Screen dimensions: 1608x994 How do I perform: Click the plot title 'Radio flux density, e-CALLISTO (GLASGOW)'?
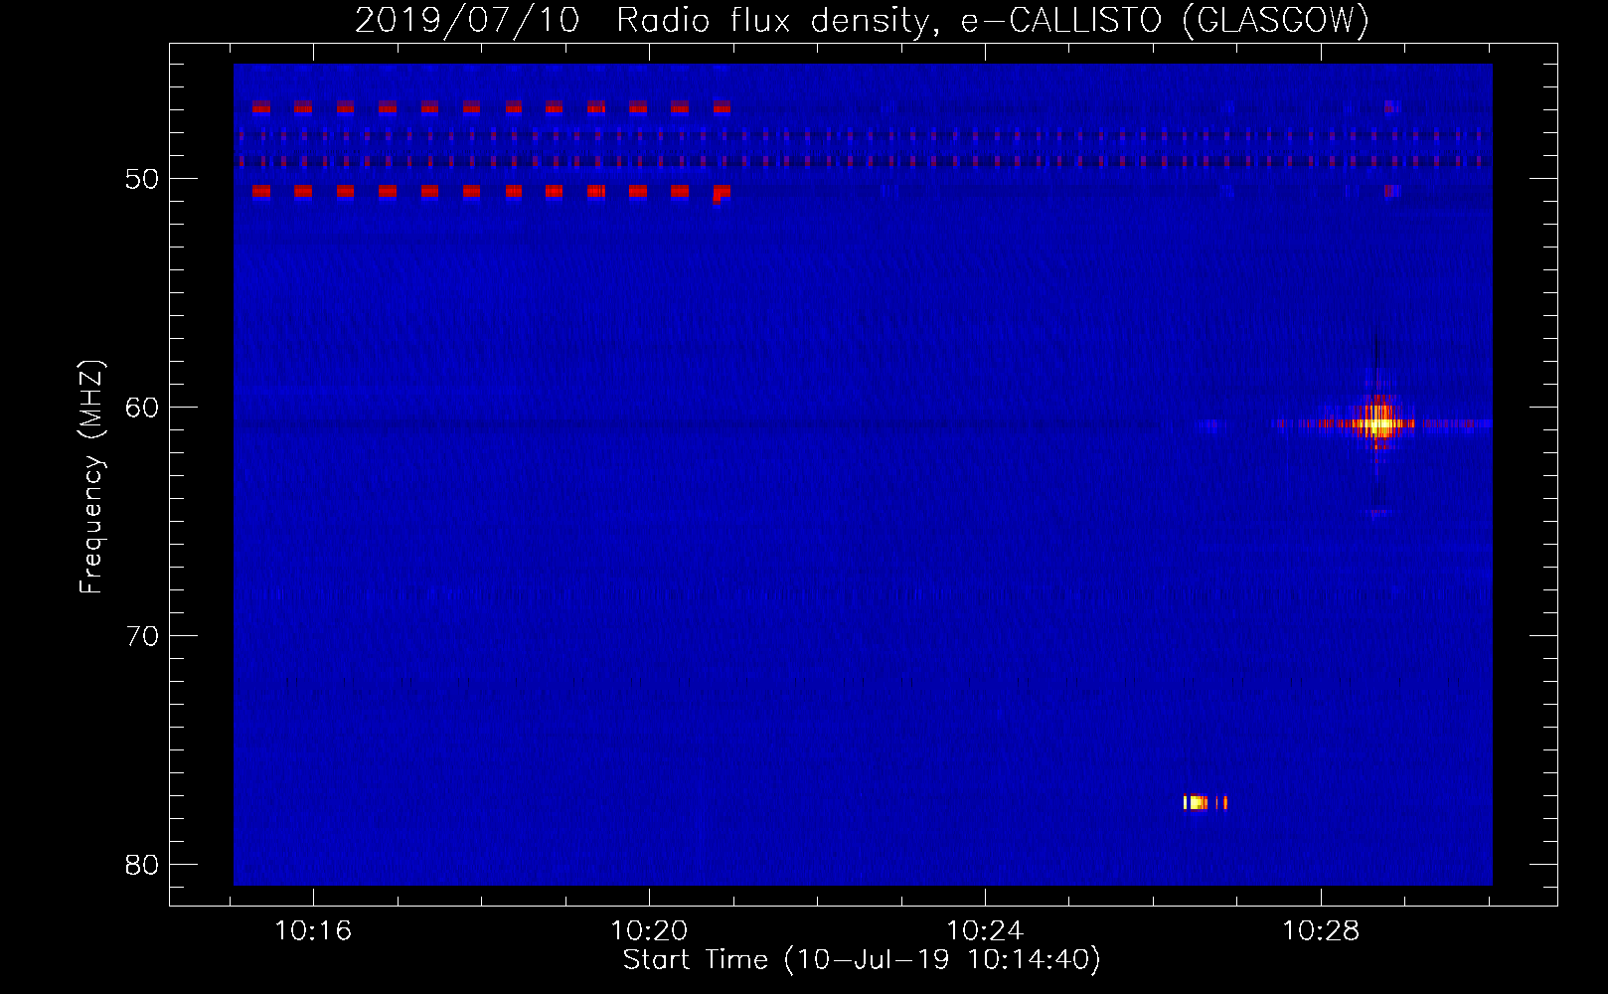[x=993, y=20]
